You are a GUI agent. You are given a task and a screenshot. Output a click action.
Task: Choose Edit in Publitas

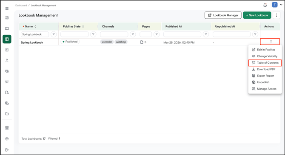click(265, 50)
